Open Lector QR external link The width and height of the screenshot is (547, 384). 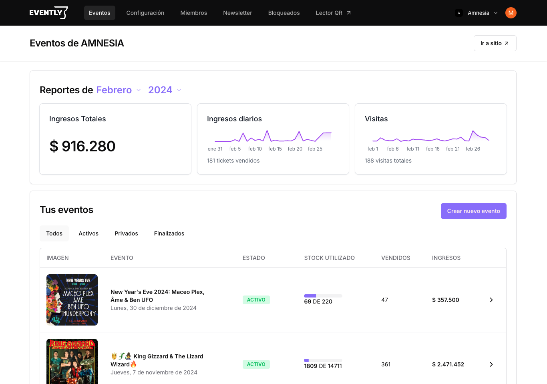point(333,13)
